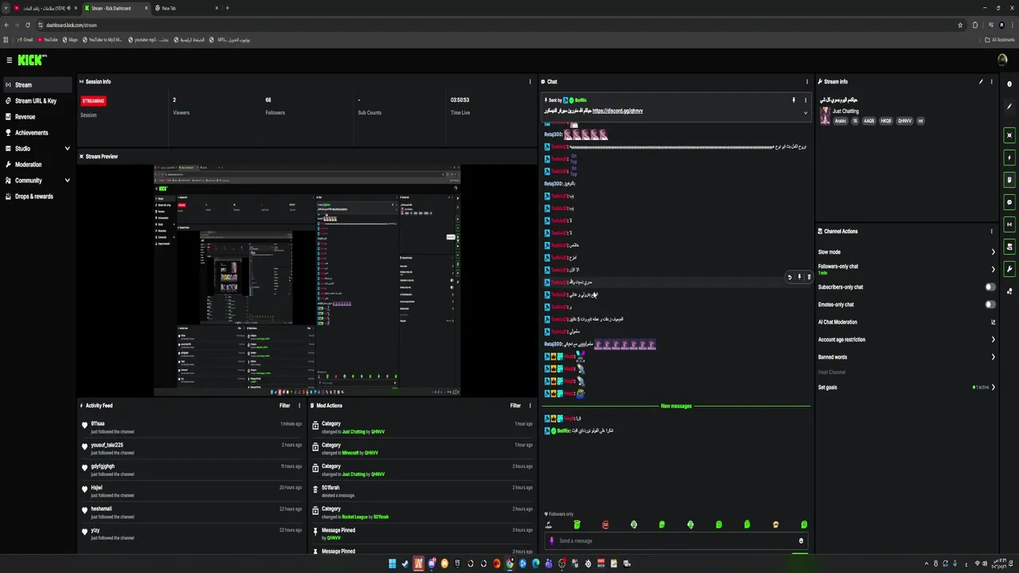Click the QHNVV stream tag
Image resolution: width=1019 pixels, height=573 pixels.
(904, 121)
